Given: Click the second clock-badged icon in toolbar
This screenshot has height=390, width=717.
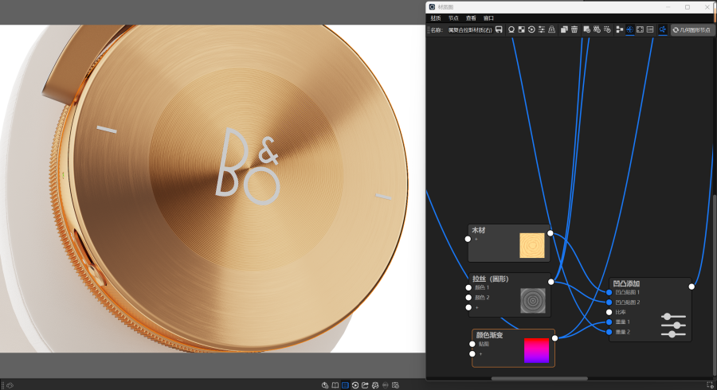Looking at the screenshot, I should (597, 29).
